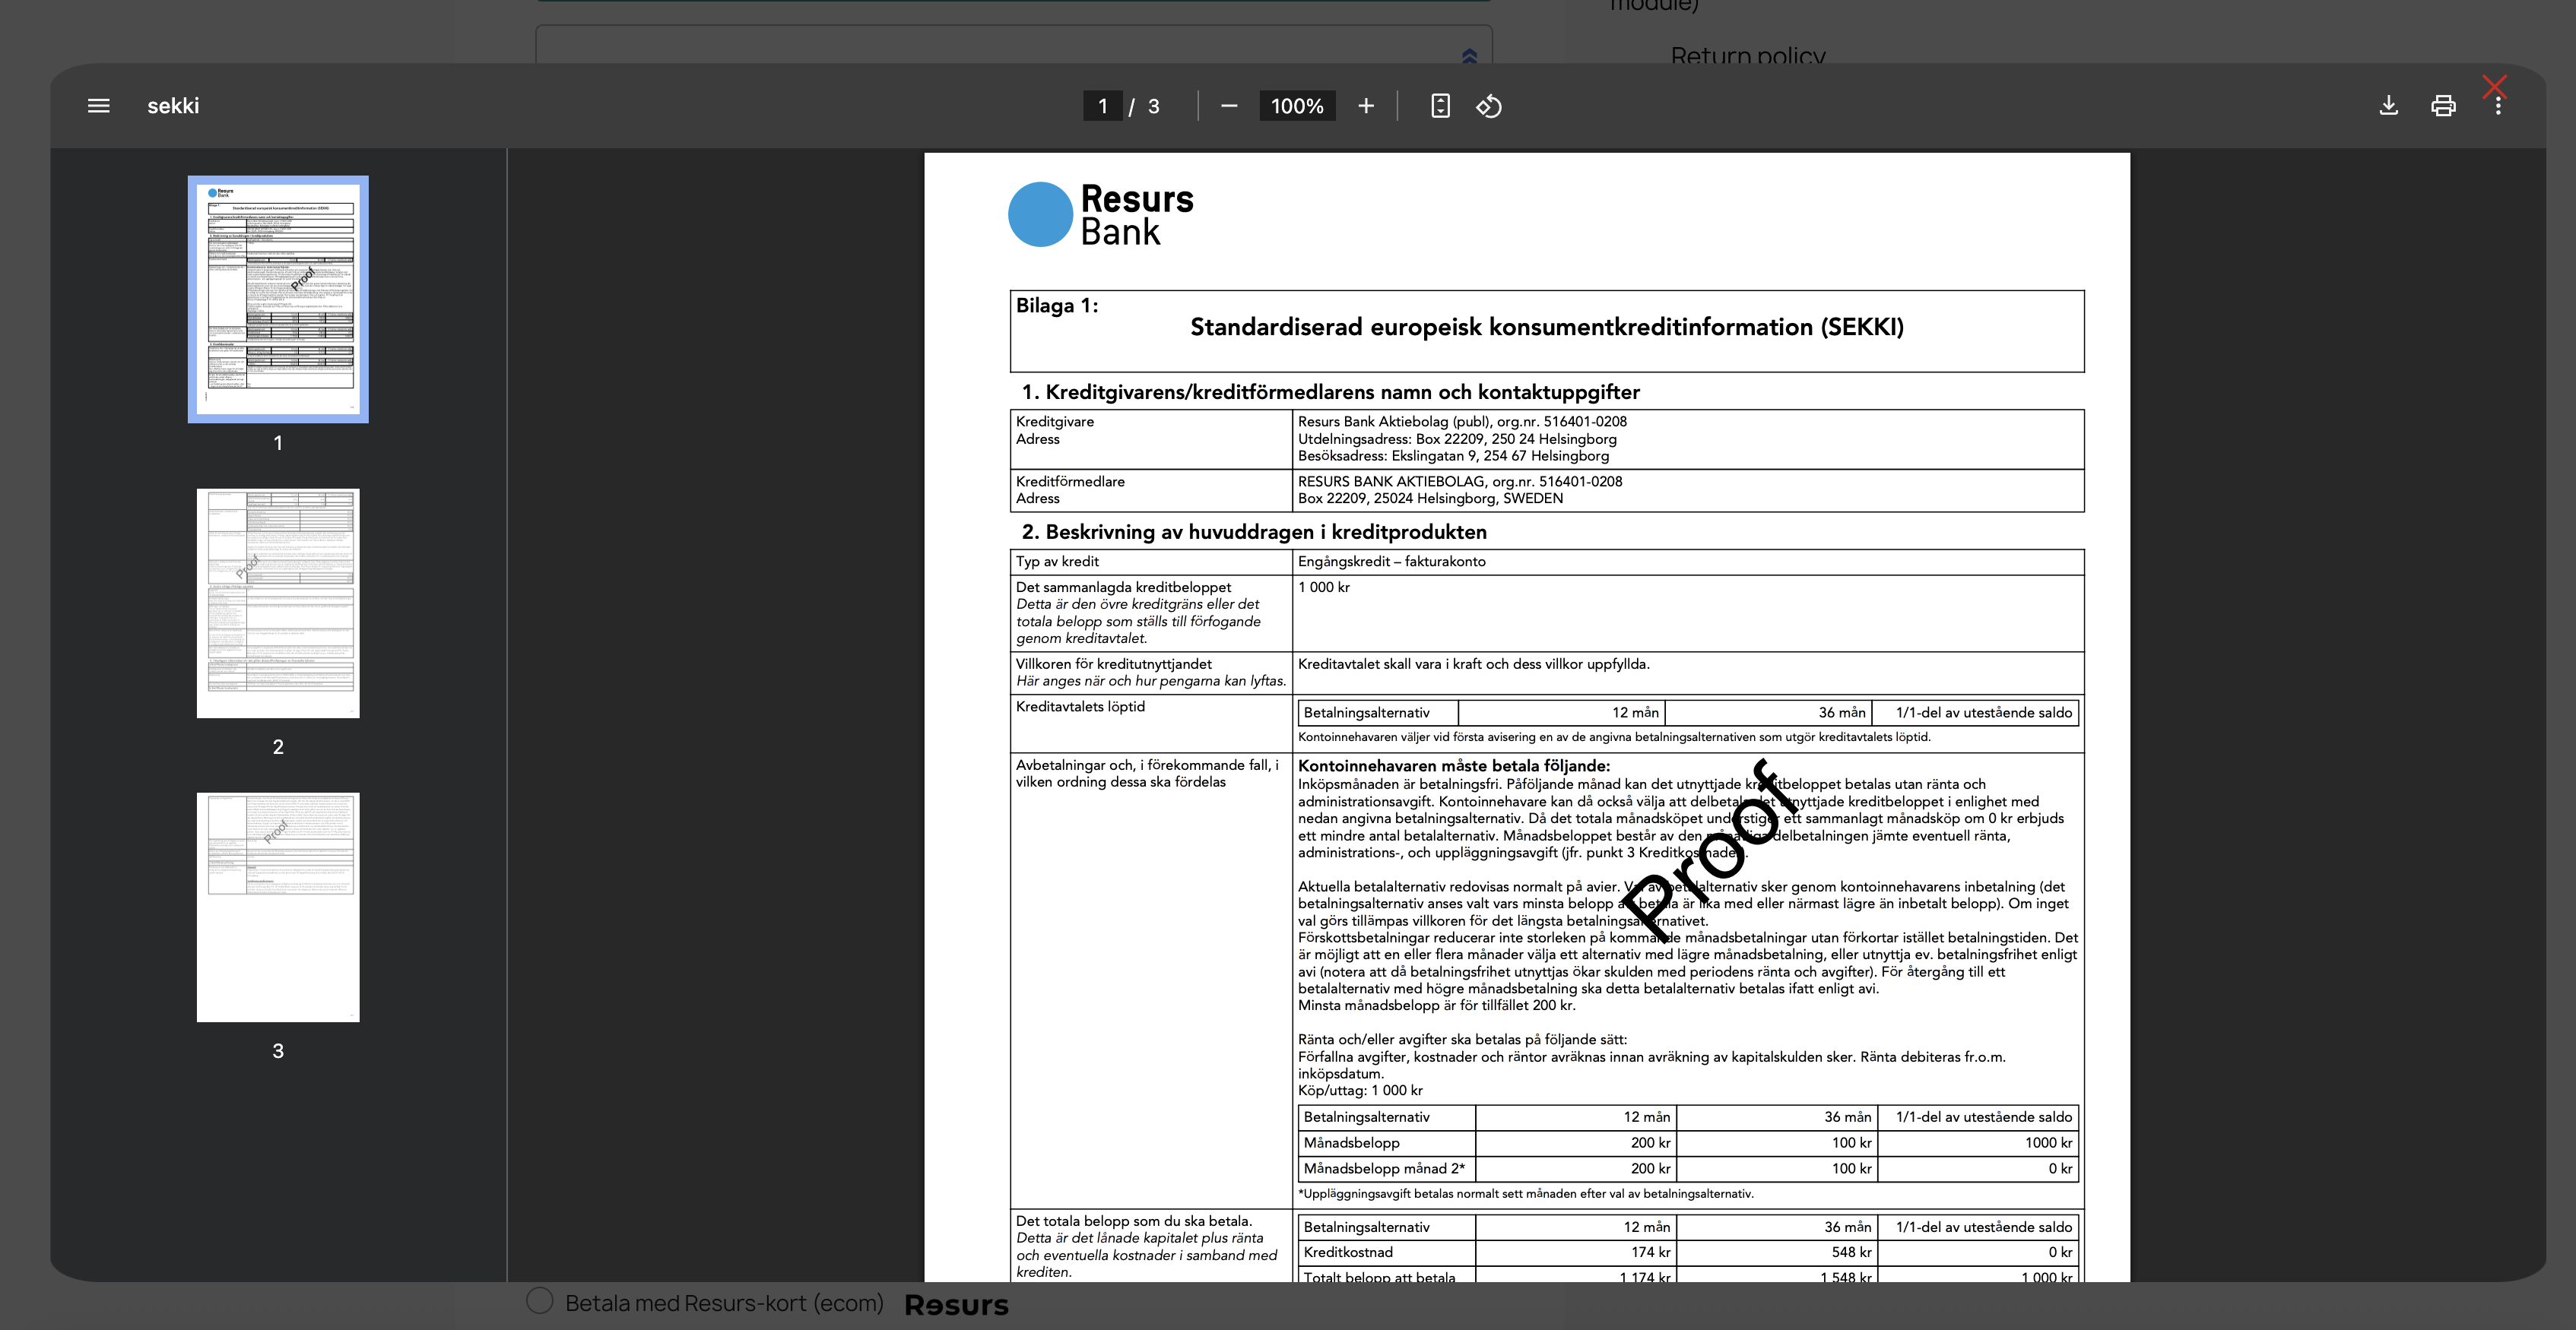Click the SEKKI heading text
Viewport: 2576px width, 1330px height.
[x=1547, y=327]
